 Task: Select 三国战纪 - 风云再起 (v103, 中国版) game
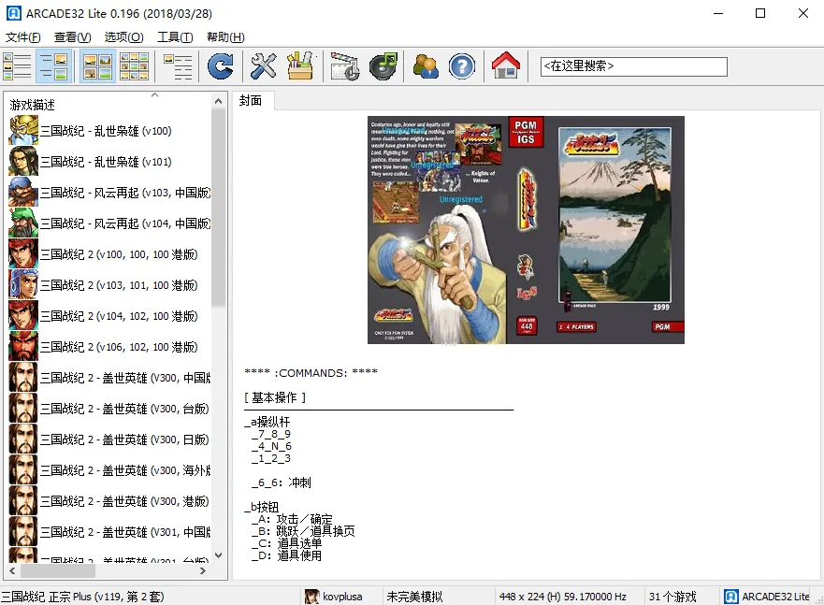point(124,193)
